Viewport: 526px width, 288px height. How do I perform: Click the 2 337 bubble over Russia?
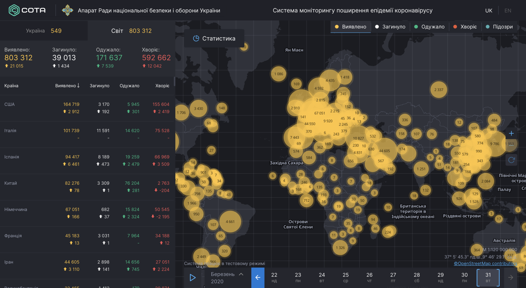[x=439, y=90]
